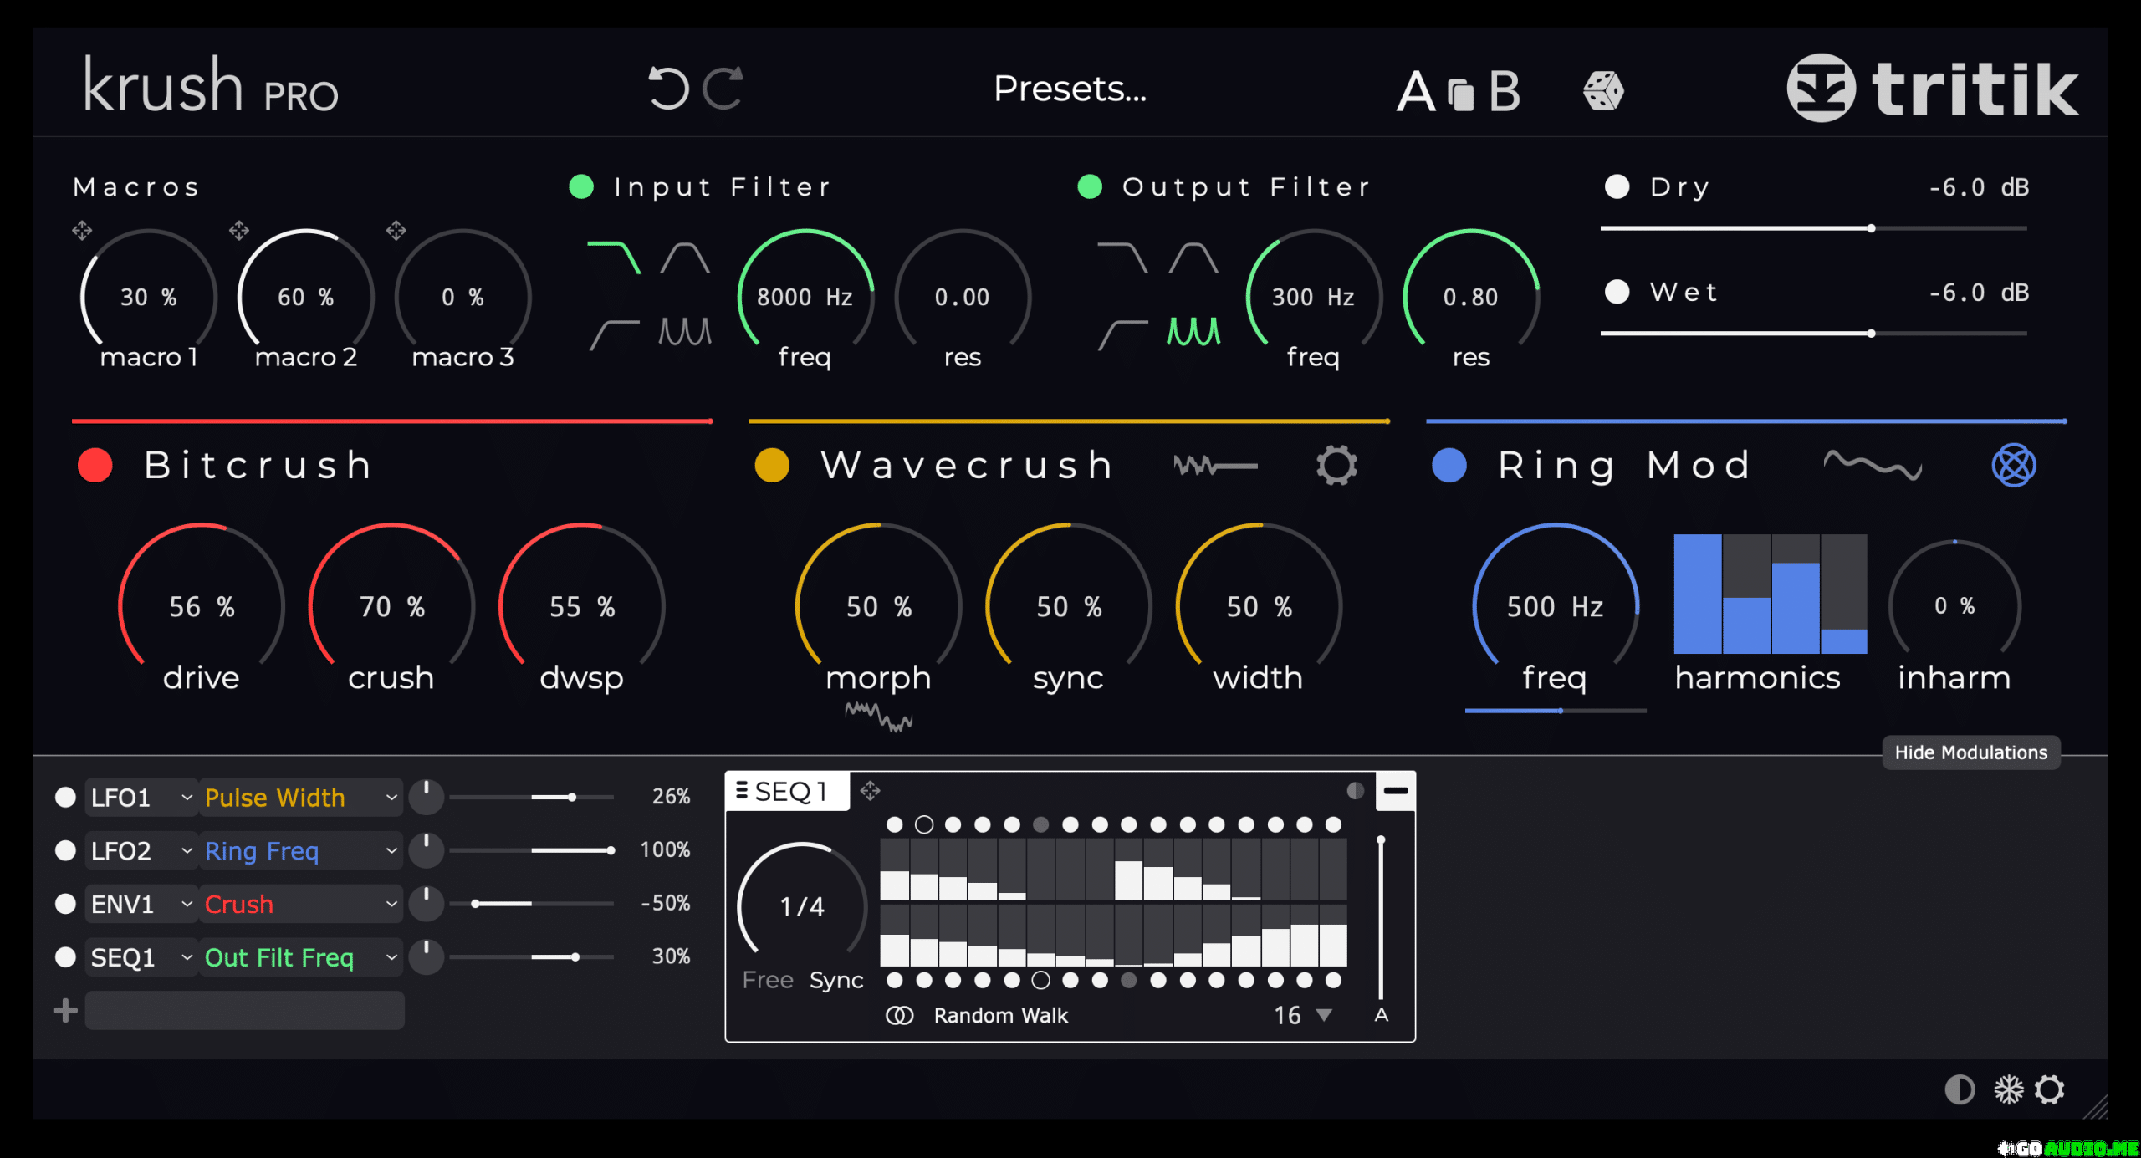Open the LFO1 source dropdown
2141x1158 pixels.
(141, 798)
